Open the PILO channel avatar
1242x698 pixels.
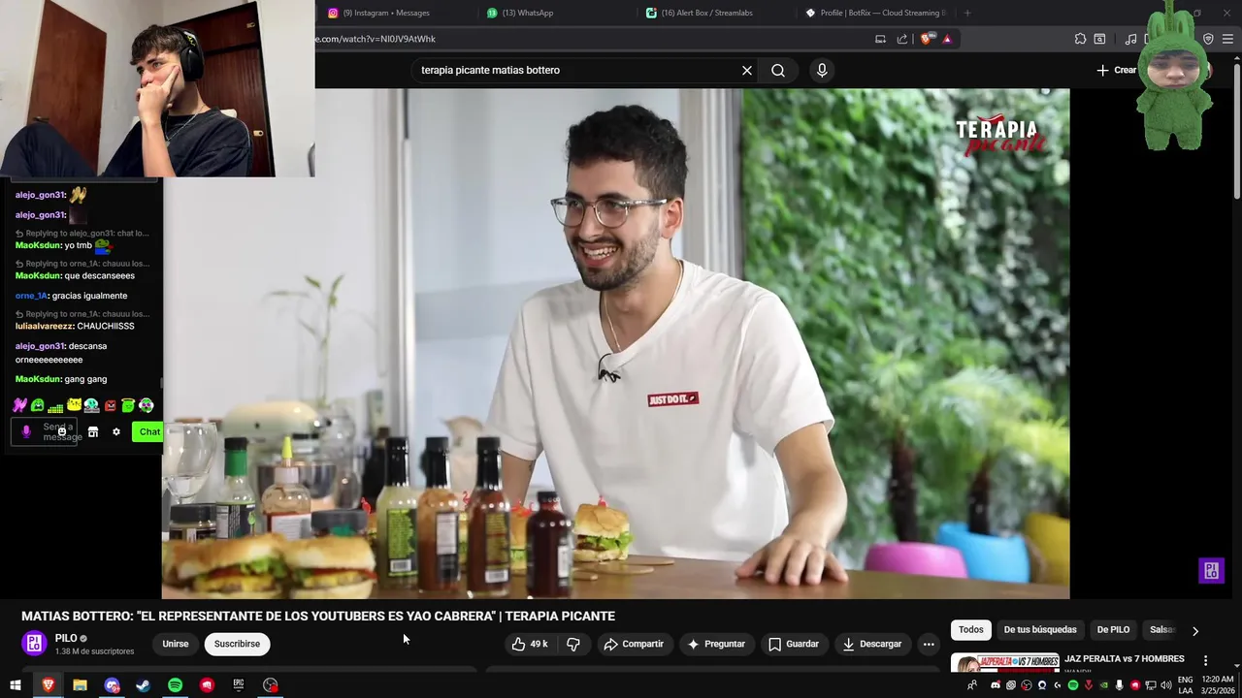(34, 644)
